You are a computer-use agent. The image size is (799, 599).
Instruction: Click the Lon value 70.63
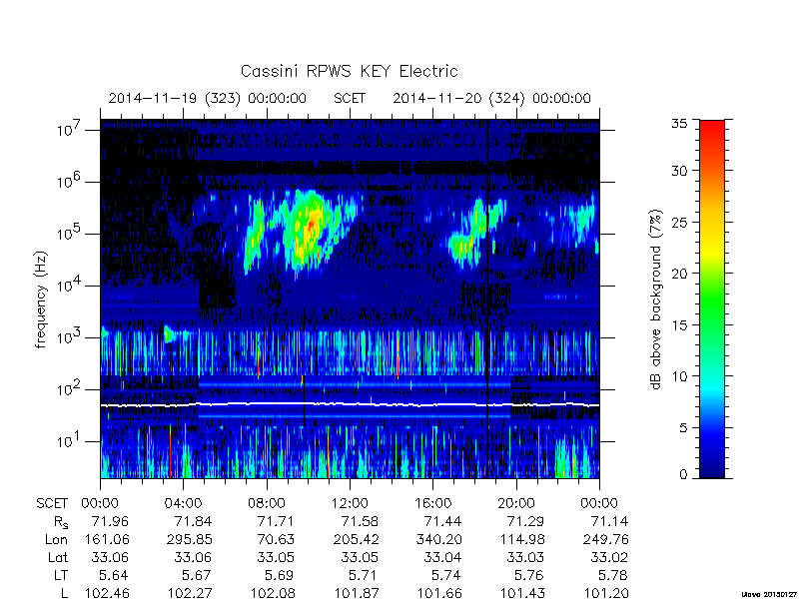277,539
